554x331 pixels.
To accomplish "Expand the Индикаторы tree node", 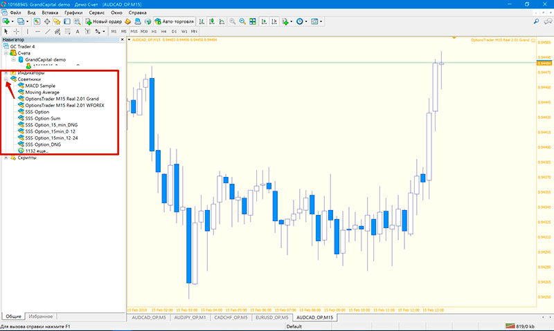I will pyautogui.click(x=6, y=73).
